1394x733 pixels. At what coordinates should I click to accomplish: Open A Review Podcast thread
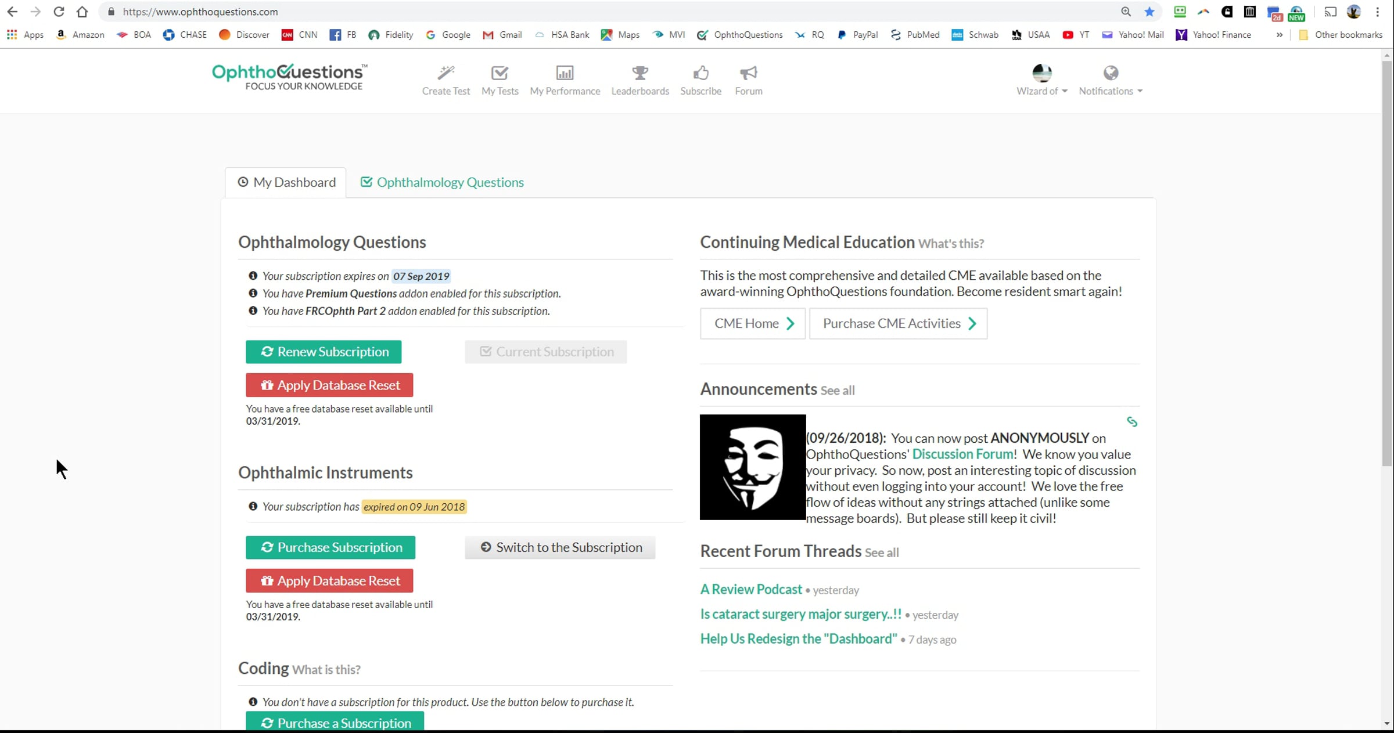(x=751, y=590)
